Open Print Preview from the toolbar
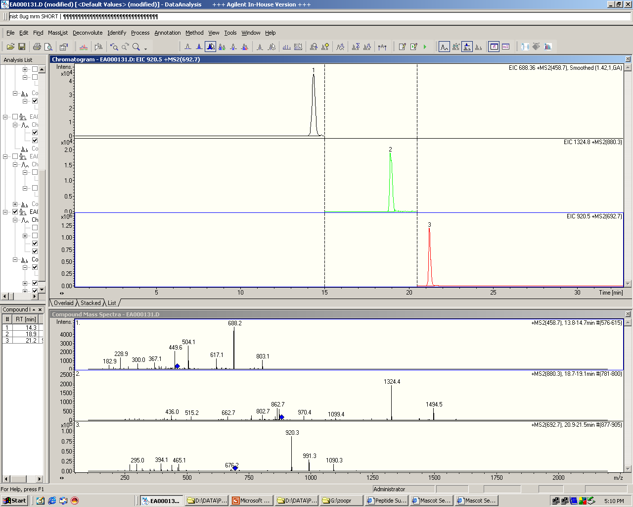The width and height of the screenshot is (633, 507). pos(48,47)
